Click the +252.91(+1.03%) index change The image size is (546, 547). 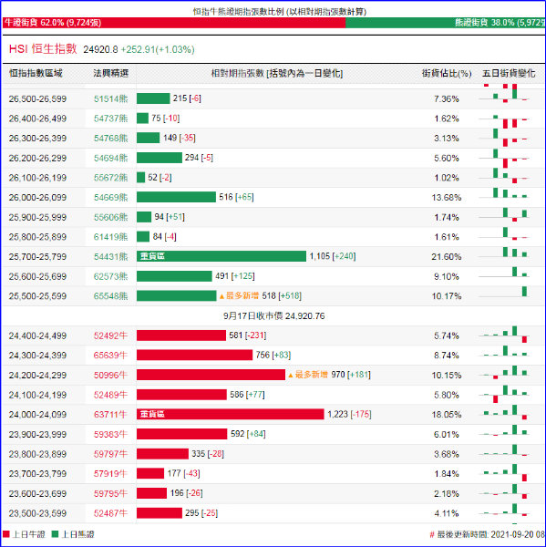coord(158,49)
